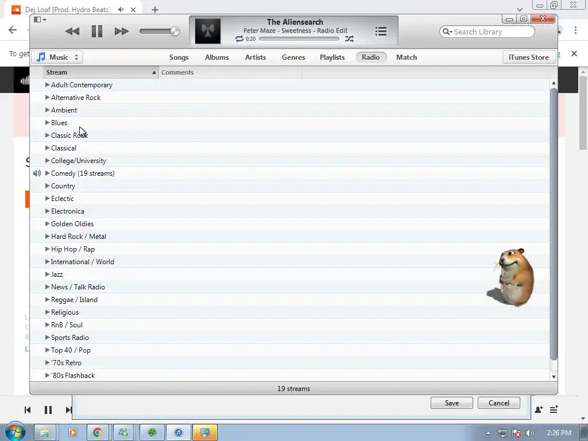Select the News / Talk Radio row
This screenshot has width=588, height=441.
point(289,287)
